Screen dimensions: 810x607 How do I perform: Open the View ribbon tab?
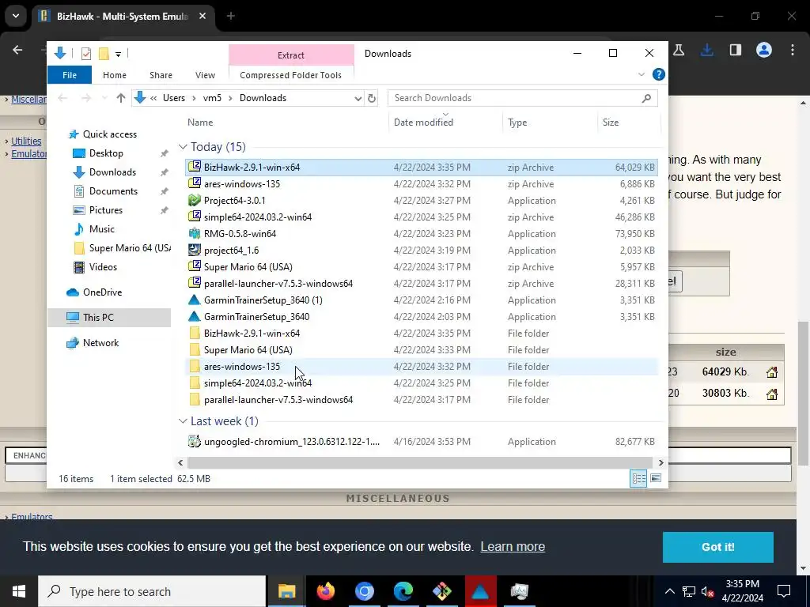[x=205, y=75]
